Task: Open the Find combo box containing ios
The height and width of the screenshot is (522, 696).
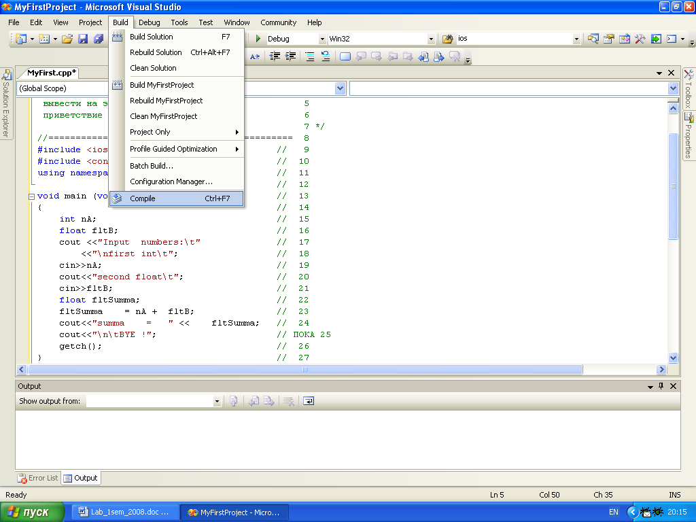Action: pos(576,39)
